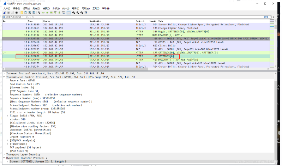The height and width of the screenshot is (166, 282).
Task: Sort by Source column header
Action: click(46, 21)
